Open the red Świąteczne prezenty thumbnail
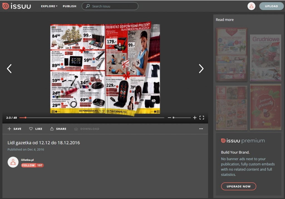The width and height of the screenshot is (285, 199). (266, 107)
